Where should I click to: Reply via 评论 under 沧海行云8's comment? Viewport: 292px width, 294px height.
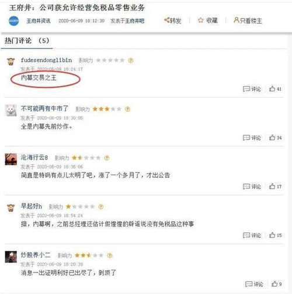click(252, 186)
